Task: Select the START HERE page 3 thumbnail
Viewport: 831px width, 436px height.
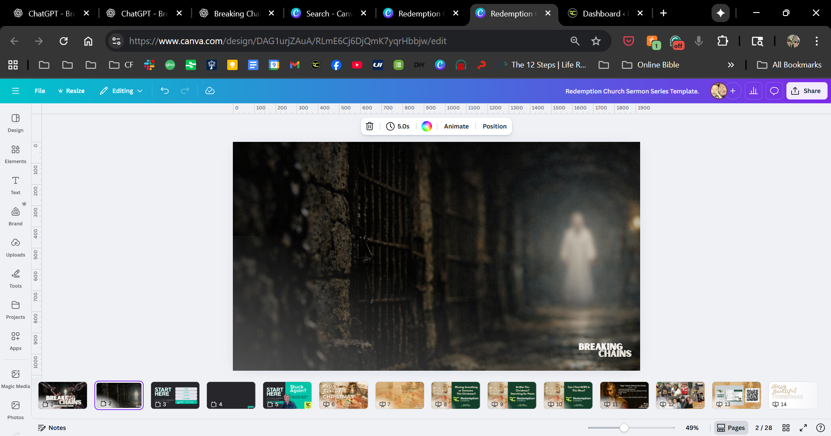Action: (x=175, y=395)
